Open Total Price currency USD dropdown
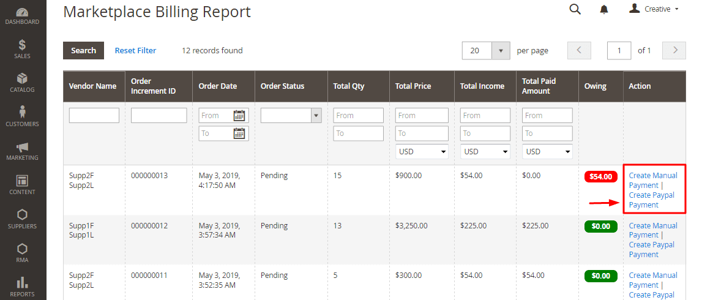The width and height of the screenshot is (702, 300). point(422,151)
